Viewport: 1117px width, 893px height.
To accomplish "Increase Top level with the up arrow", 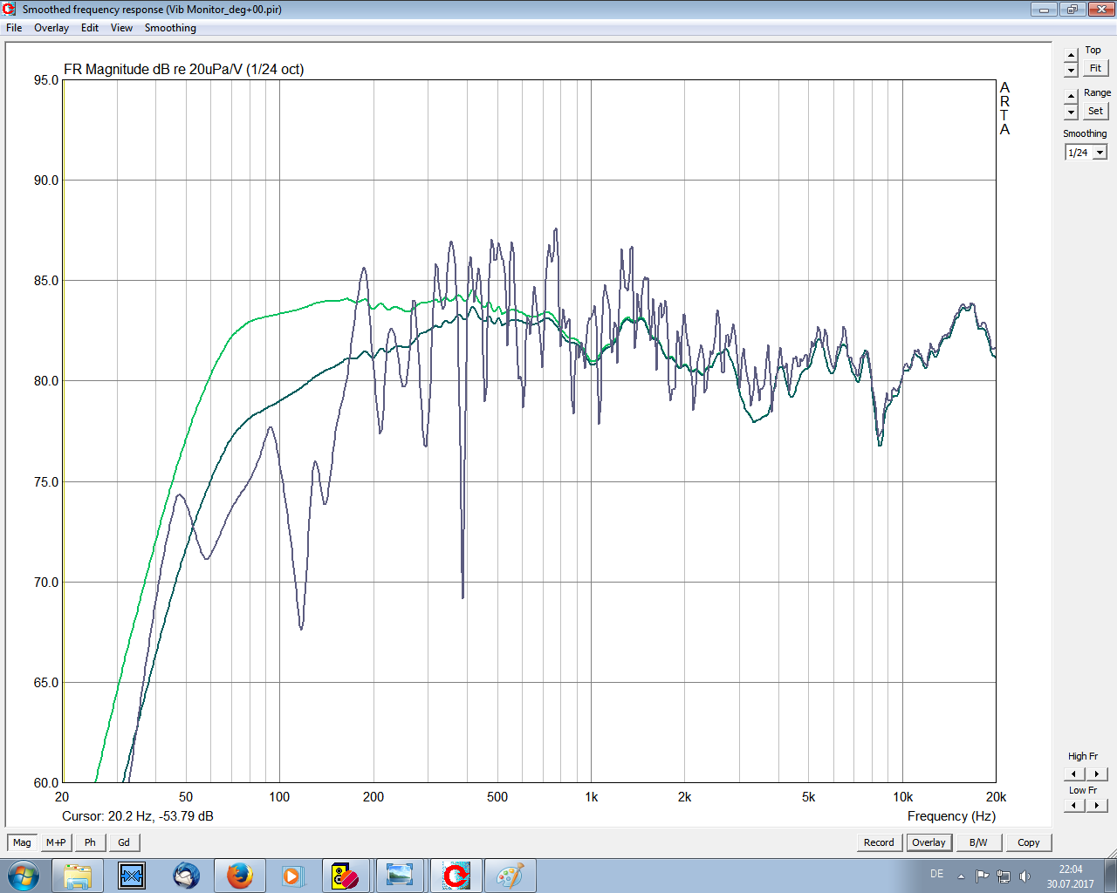I will [1072, 56].
